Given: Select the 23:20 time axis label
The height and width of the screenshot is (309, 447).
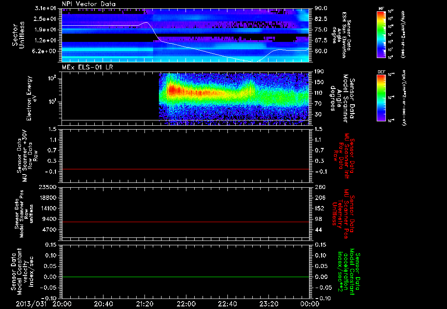Looking at the screenshot, I should (x=268, y=303).
